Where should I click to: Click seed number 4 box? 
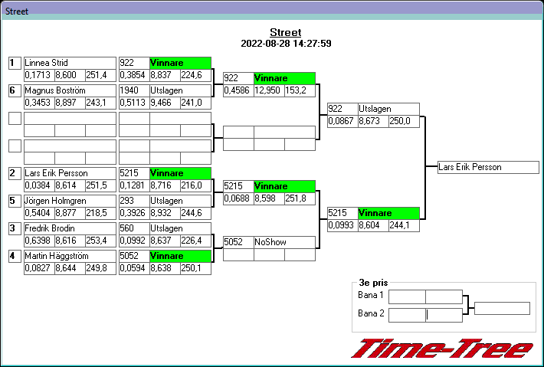[15, 257]
